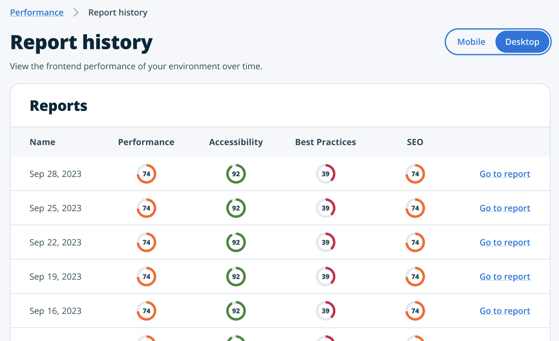559x341 pixels.
Task: Click the Reports section heading
Action: pyautogui.click(x=58, y=105)
